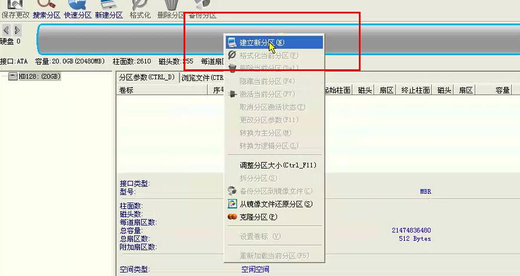Click the 取消分区激活状态 menu entry
Viewport: 520px width, 276px height.
pyautogui.click(x=274, y=107)
